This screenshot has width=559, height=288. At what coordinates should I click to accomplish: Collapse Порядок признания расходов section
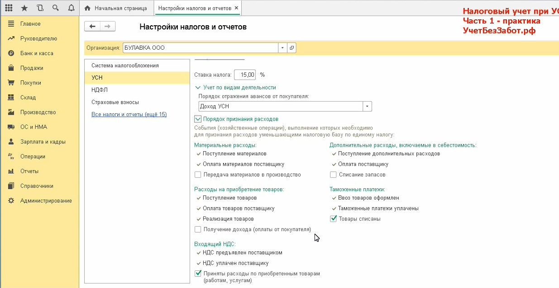click(198, 119)
